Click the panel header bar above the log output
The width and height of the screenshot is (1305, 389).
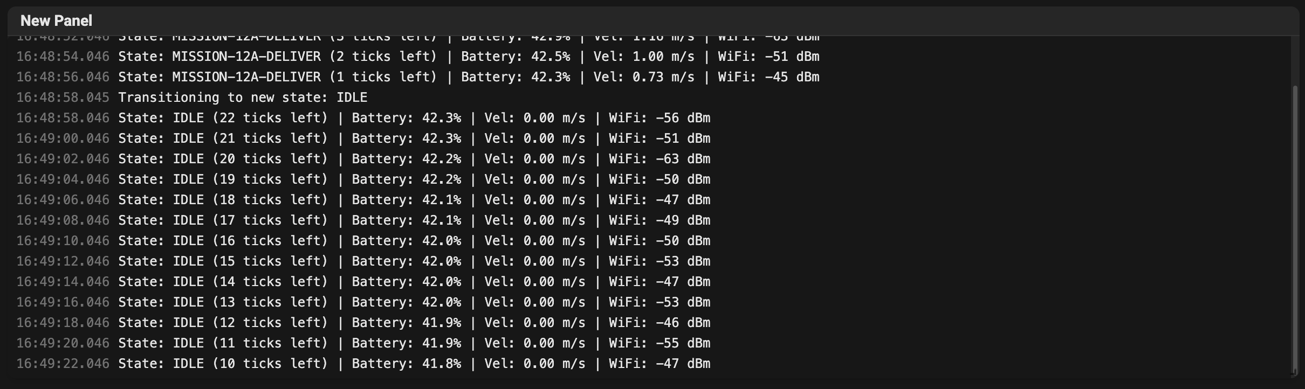click(652, 20)
